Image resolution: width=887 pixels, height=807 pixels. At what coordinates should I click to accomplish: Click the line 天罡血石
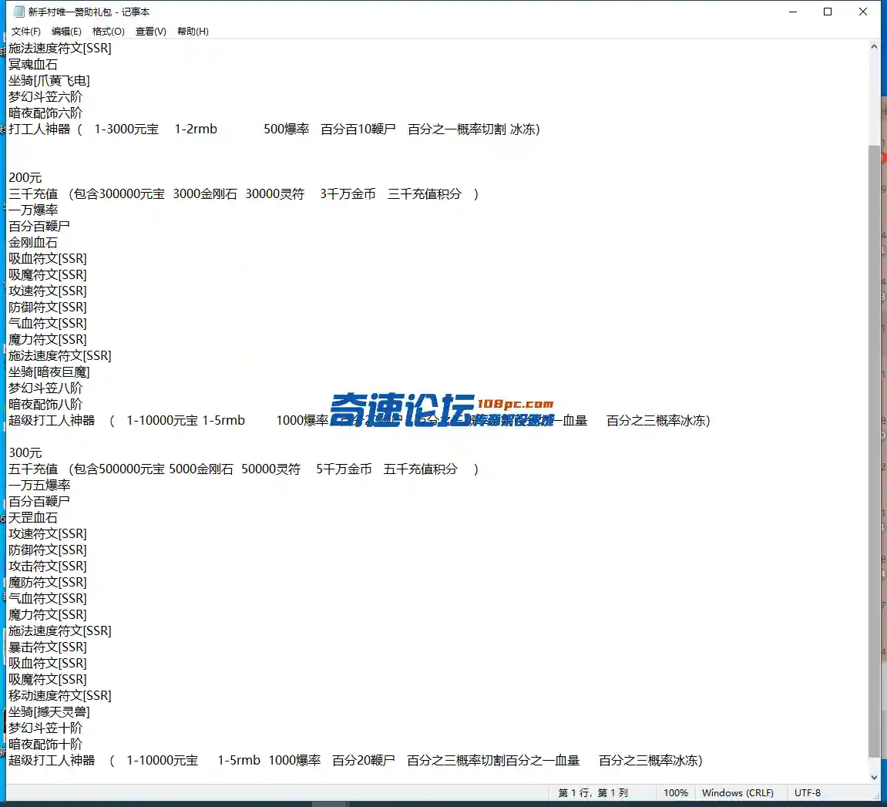coord(33,517)
